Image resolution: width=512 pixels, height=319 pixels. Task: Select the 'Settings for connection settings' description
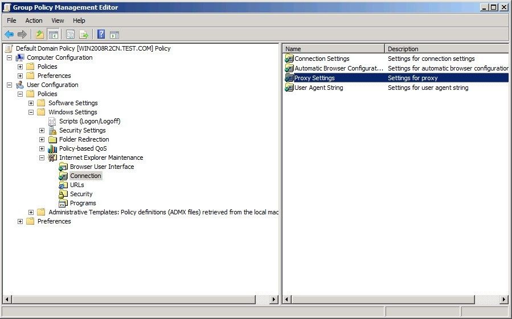431,59
